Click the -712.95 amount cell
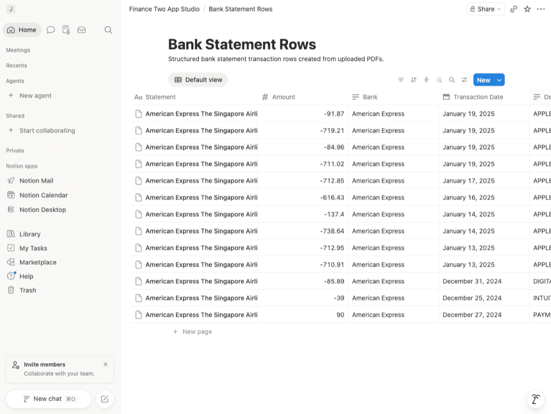The height and width of the screenshot is (414, 551). (303, 248)
